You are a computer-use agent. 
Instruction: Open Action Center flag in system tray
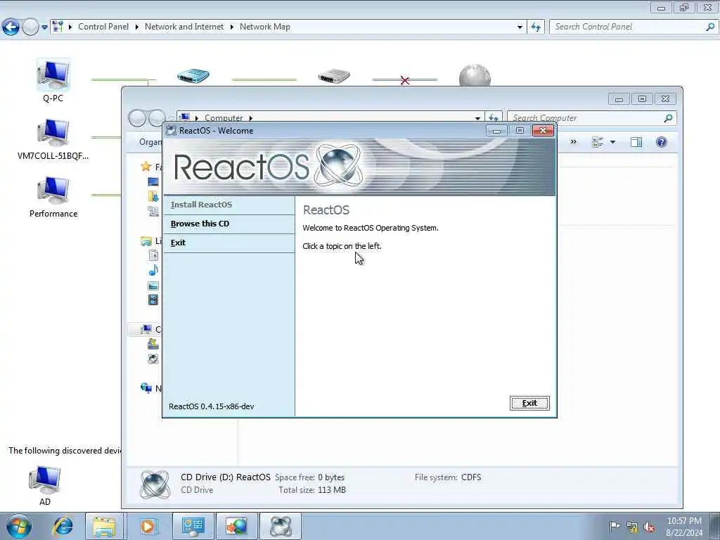click(614, 527)
